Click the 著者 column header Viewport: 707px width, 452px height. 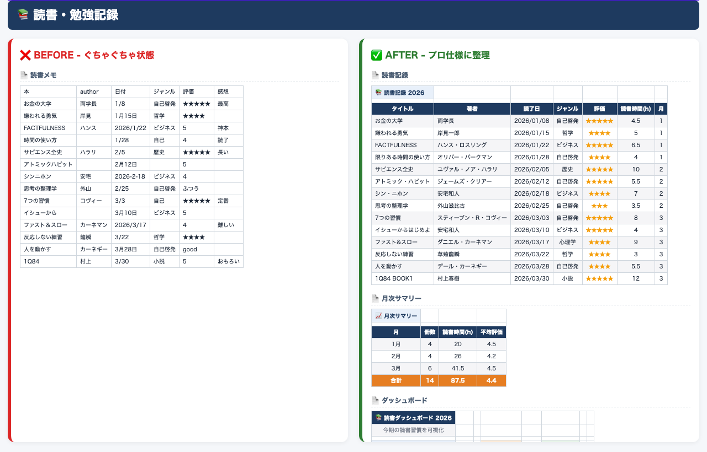pyautogui.click(x=472, y=109)
